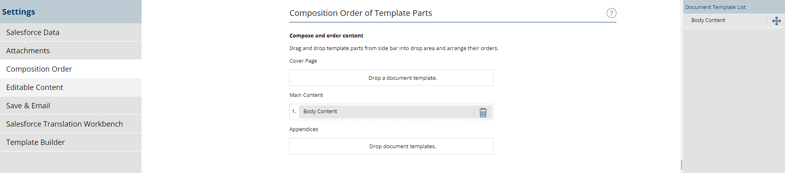Click the move handle icon beside Body Content
This screenshot has height=173, width=785.
tap(776, 21)
